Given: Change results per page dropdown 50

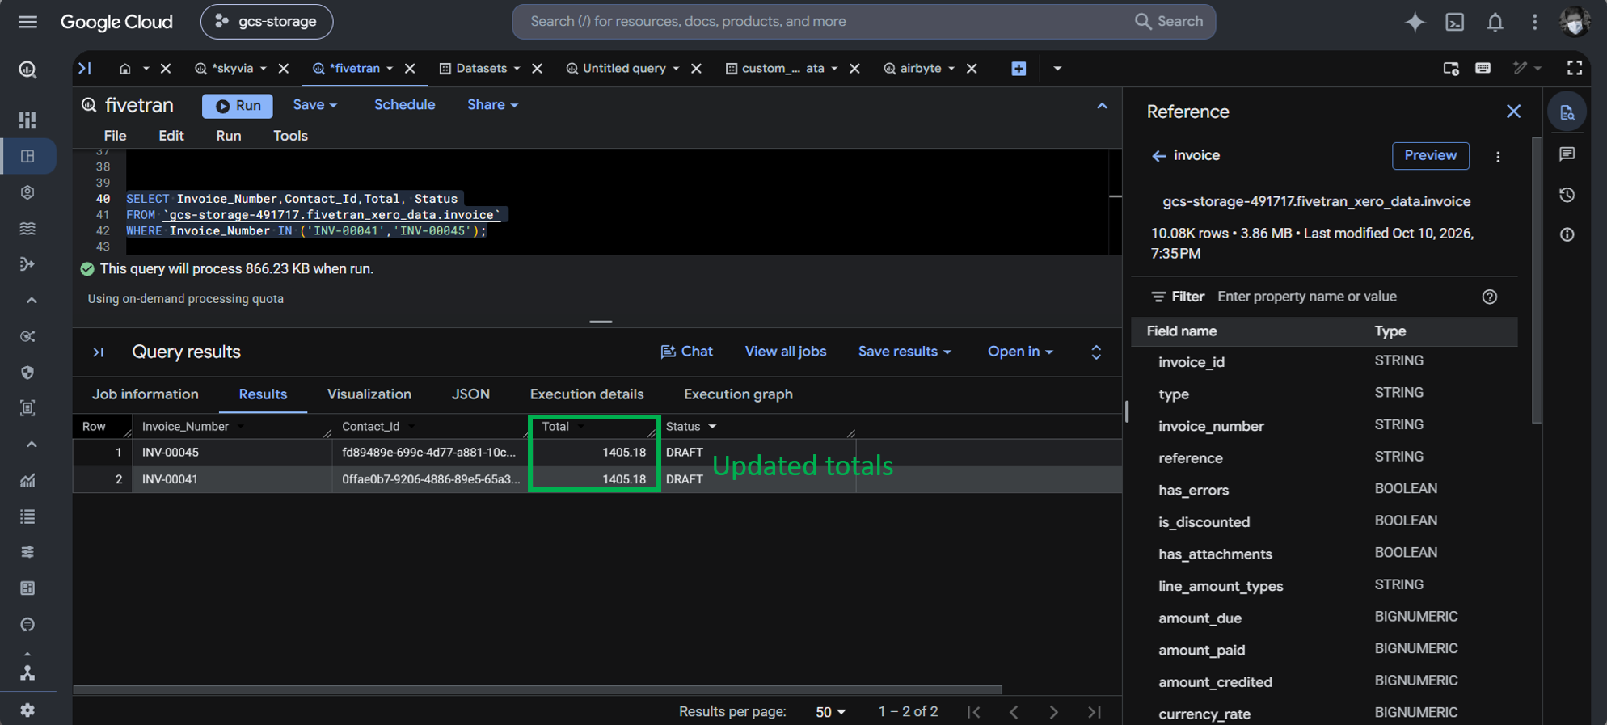Looking at the screenshot, I should (x=830, y=712).
